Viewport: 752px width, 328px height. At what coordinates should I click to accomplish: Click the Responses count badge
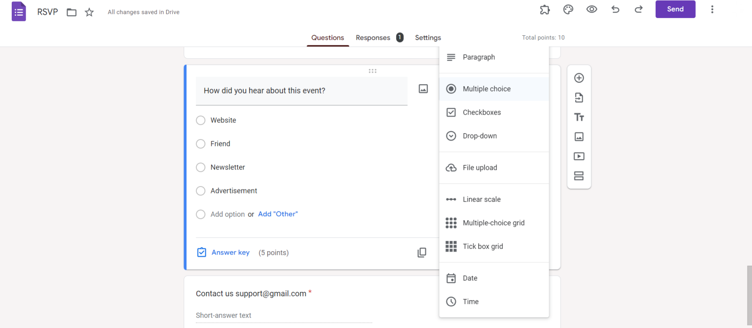(400, 37)
